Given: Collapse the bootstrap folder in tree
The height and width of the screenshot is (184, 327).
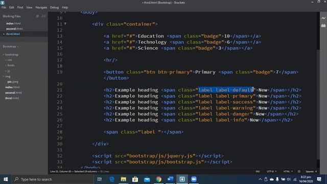Looking at the screenshot, I should 4,55.
